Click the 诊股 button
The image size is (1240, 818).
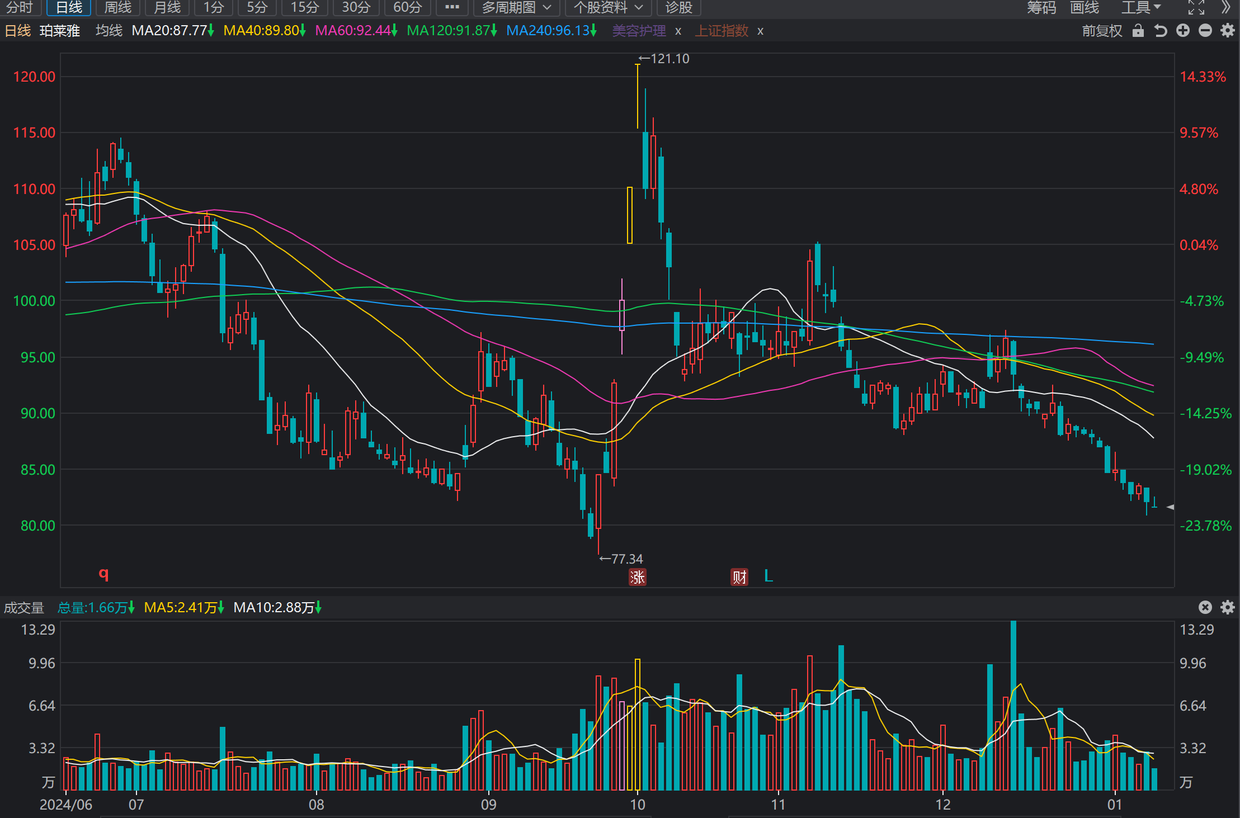tap(679, 7)
